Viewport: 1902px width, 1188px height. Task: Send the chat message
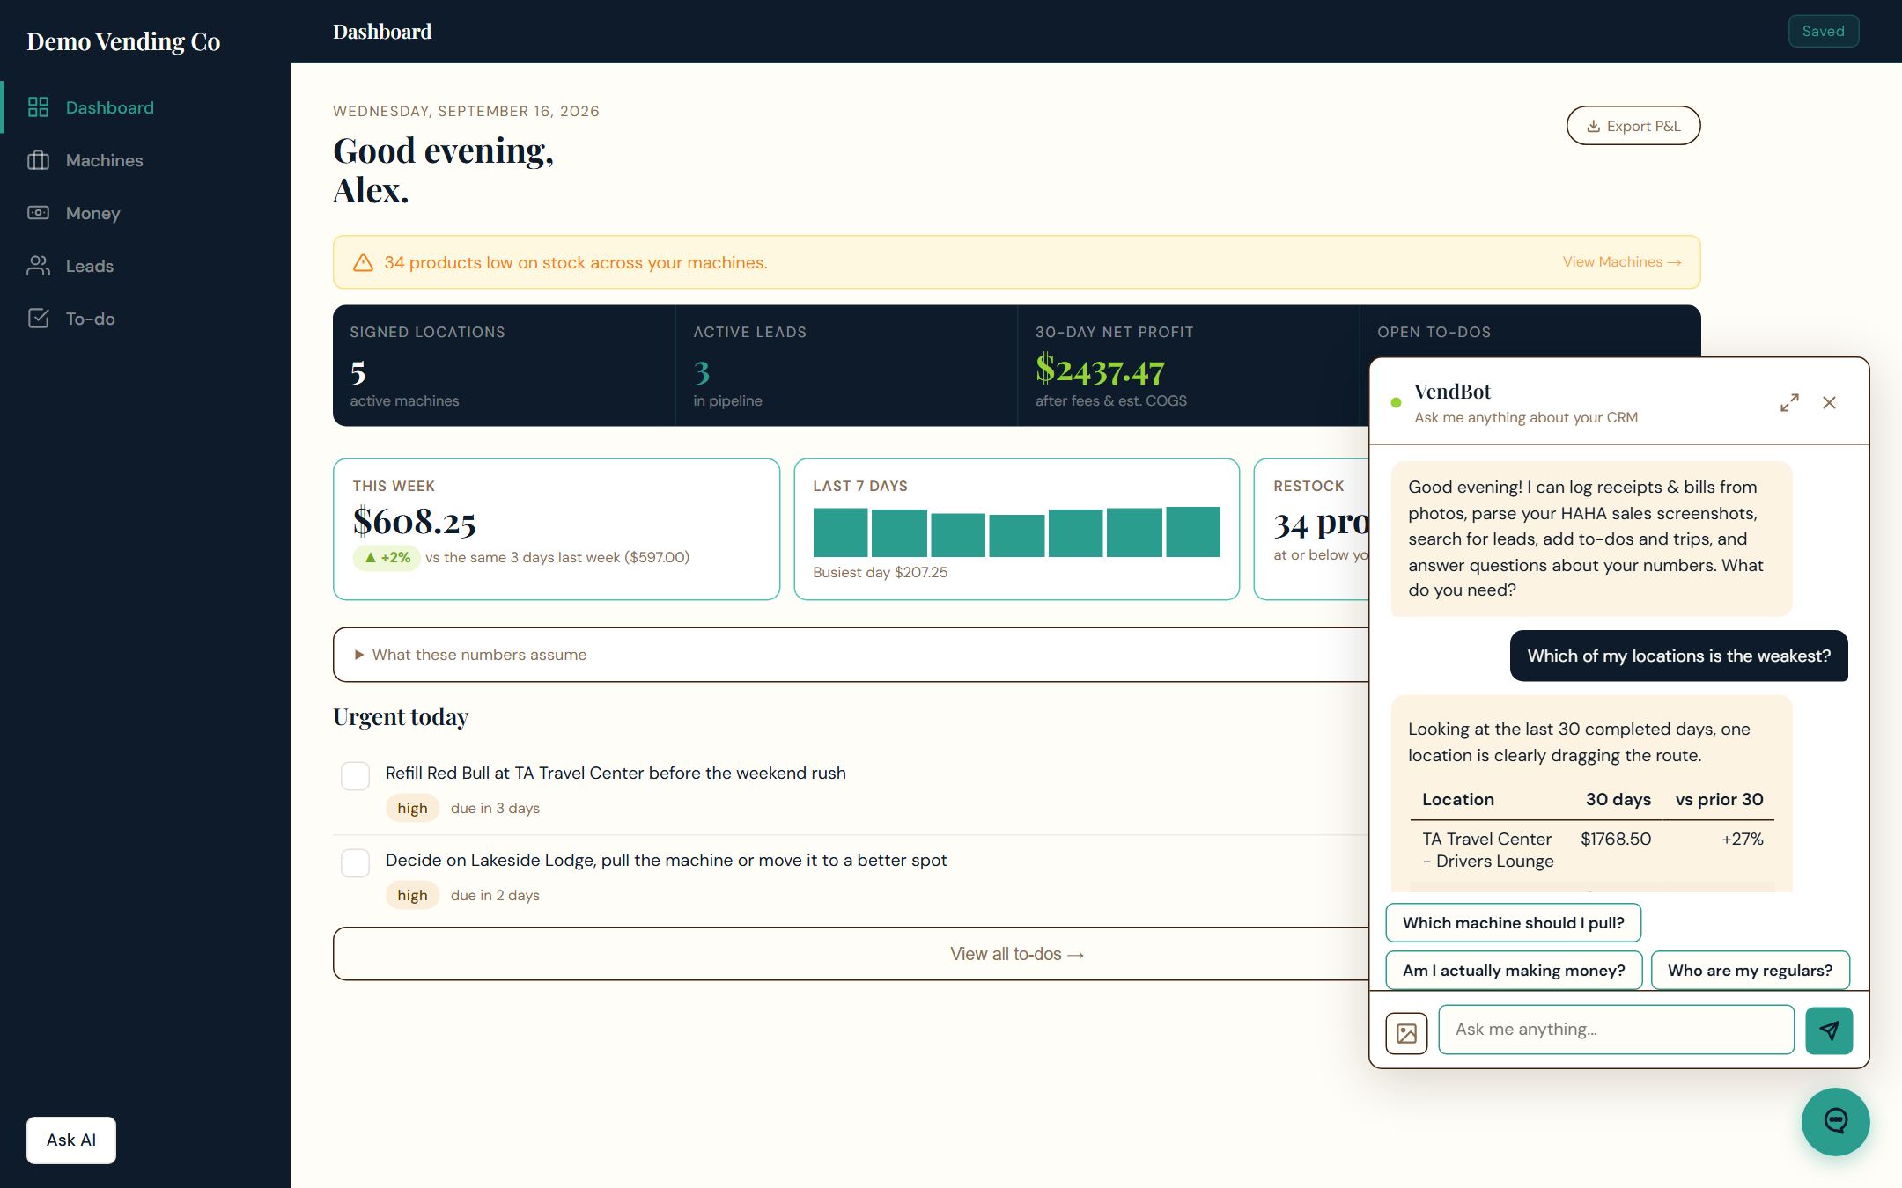1829,1030
